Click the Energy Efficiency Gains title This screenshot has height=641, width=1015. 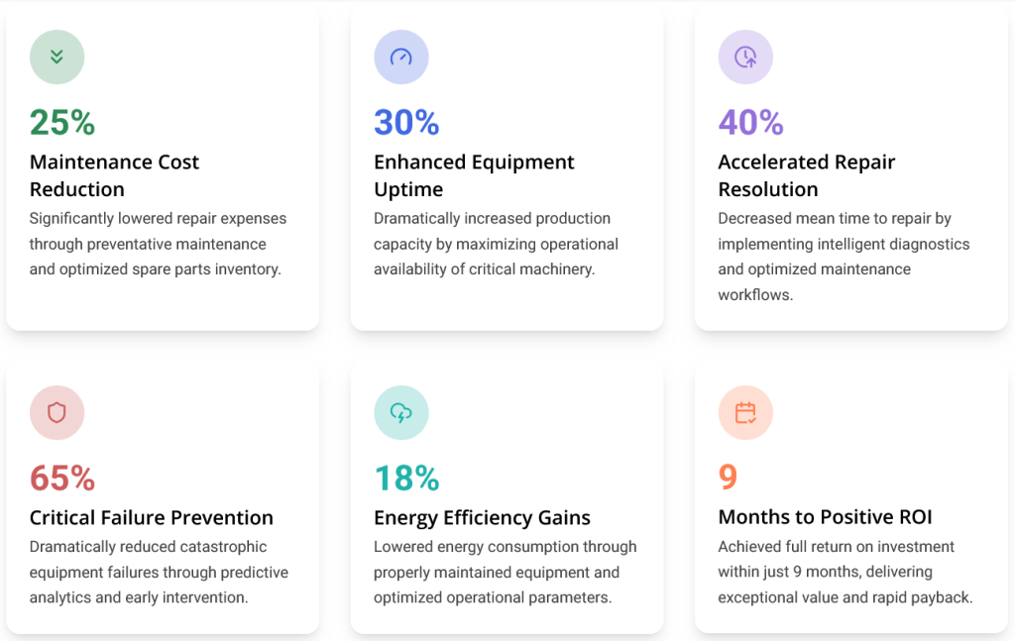click(x=482, y=517)
